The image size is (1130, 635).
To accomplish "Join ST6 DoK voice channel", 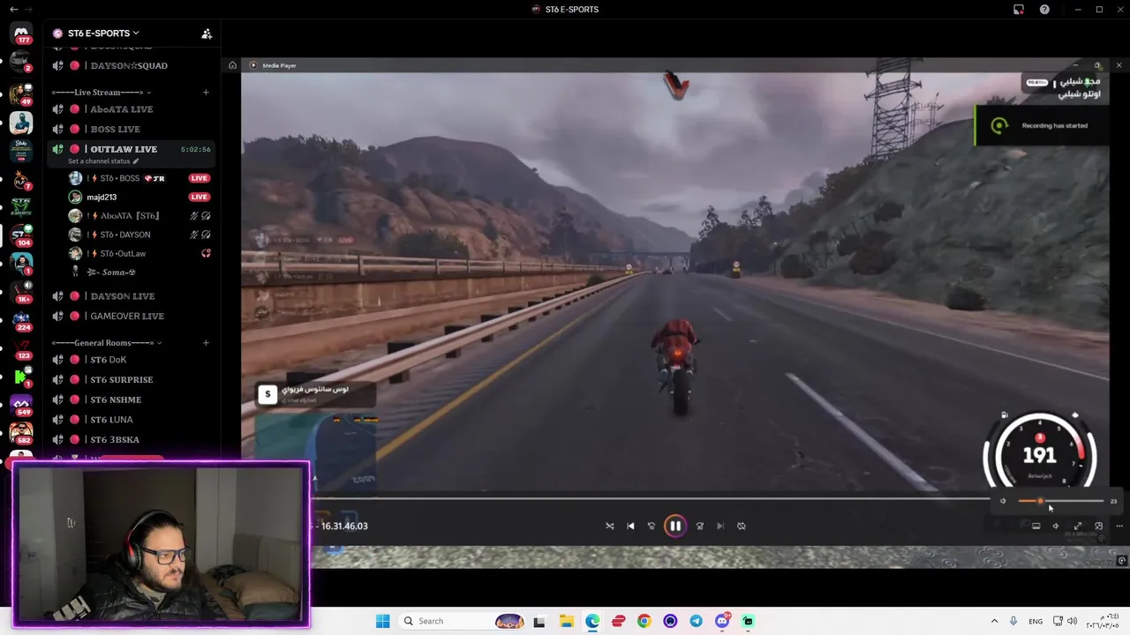I will pyautogui.click(x=132, y=360).
